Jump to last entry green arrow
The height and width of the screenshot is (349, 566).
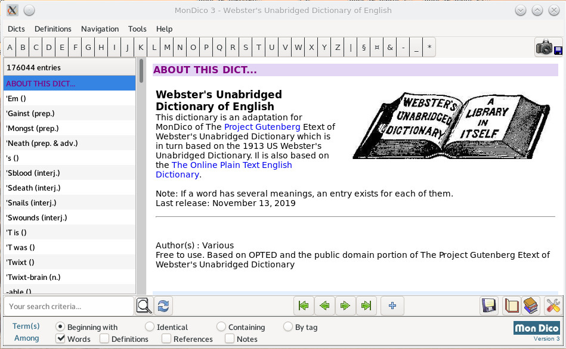click(x=366, y=306)
